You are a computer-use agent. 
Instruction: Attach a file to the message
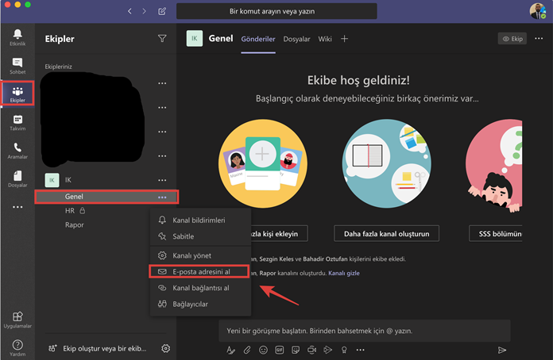click(247, 350)
